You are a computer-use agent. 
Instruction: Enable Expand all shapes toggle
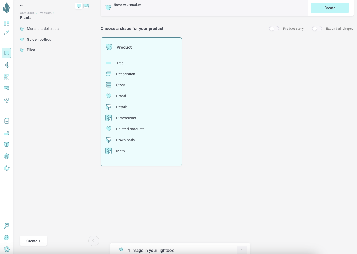point(317,29)
